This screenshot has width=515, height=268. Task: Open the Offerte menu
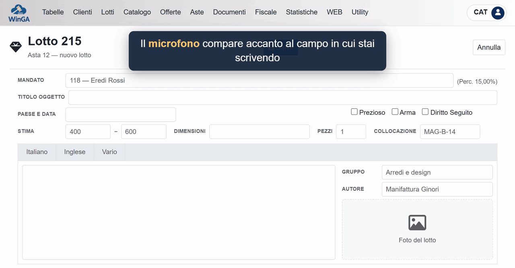171,12
